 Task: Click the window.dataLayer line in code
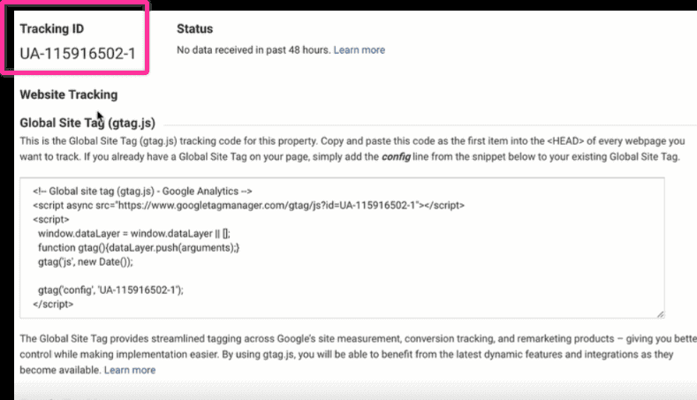click(133, 233)
